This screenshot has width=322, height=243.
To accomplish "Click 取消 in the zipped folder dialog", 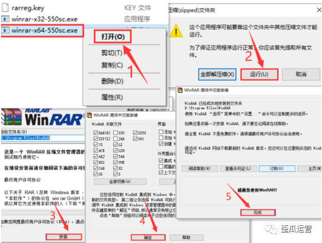I will (x=301, y=74).
